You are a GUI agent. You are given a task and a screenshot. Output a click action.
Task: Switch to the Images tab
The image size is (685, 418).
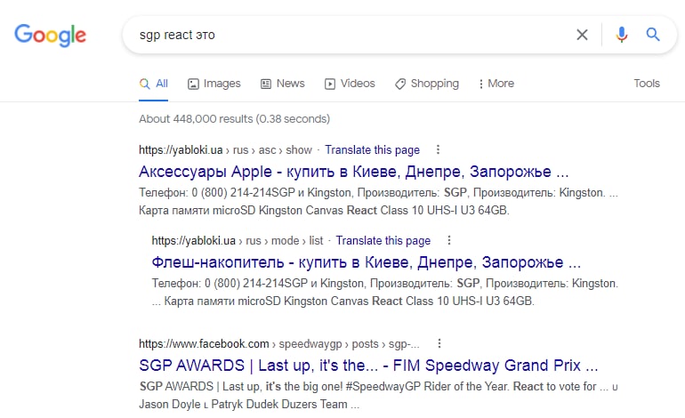pyautogui.click(x=214, y=84)
